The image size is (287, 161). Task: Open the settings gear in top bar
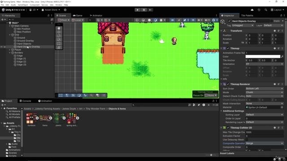click(x=65, y=10)
